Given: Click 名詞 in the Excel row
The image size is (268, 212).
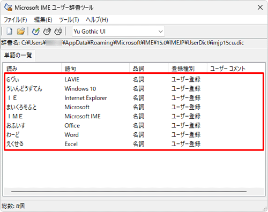Looking at the screenshot, I should pyautogui.click(x=138, y=144).
